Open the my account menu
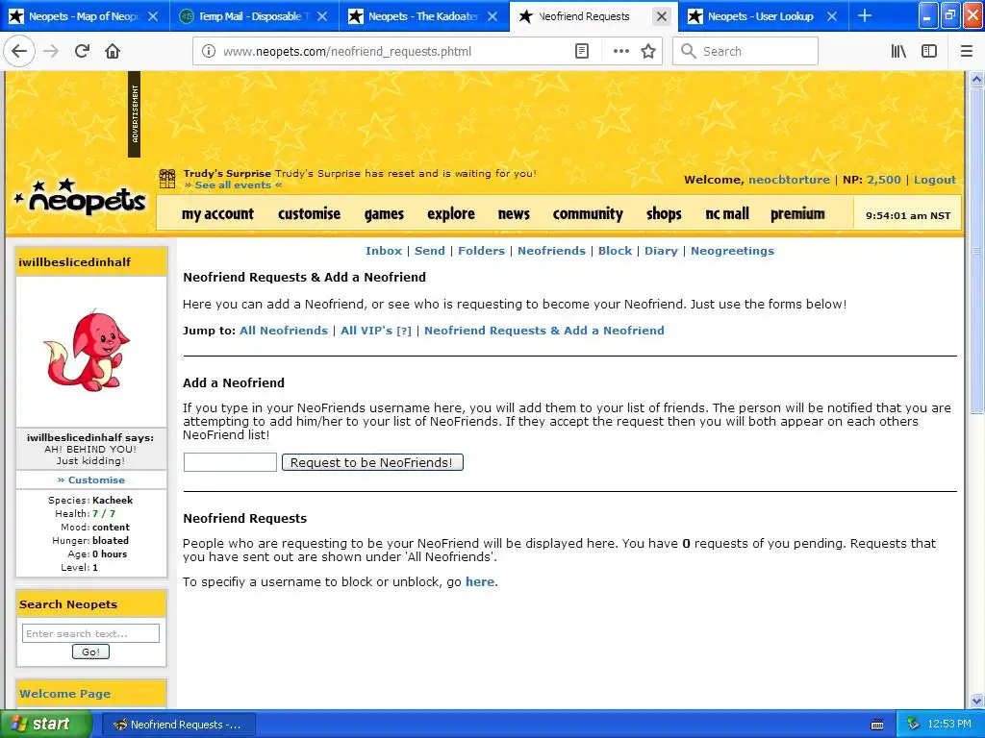 point(217,214)
